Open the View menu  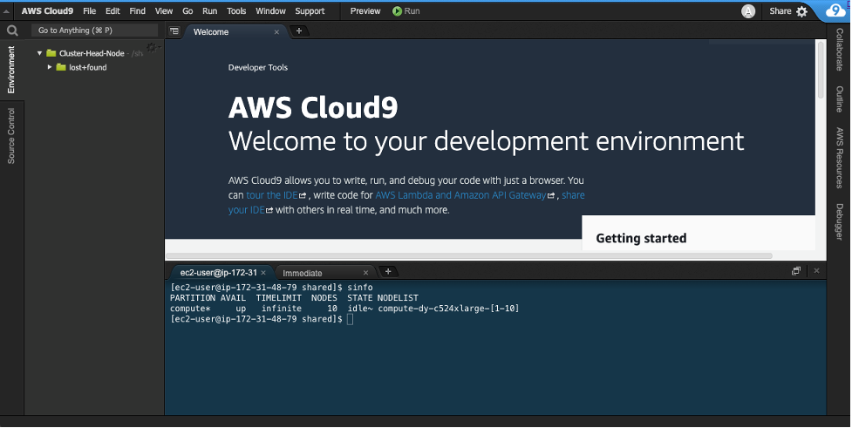(164, 10)
